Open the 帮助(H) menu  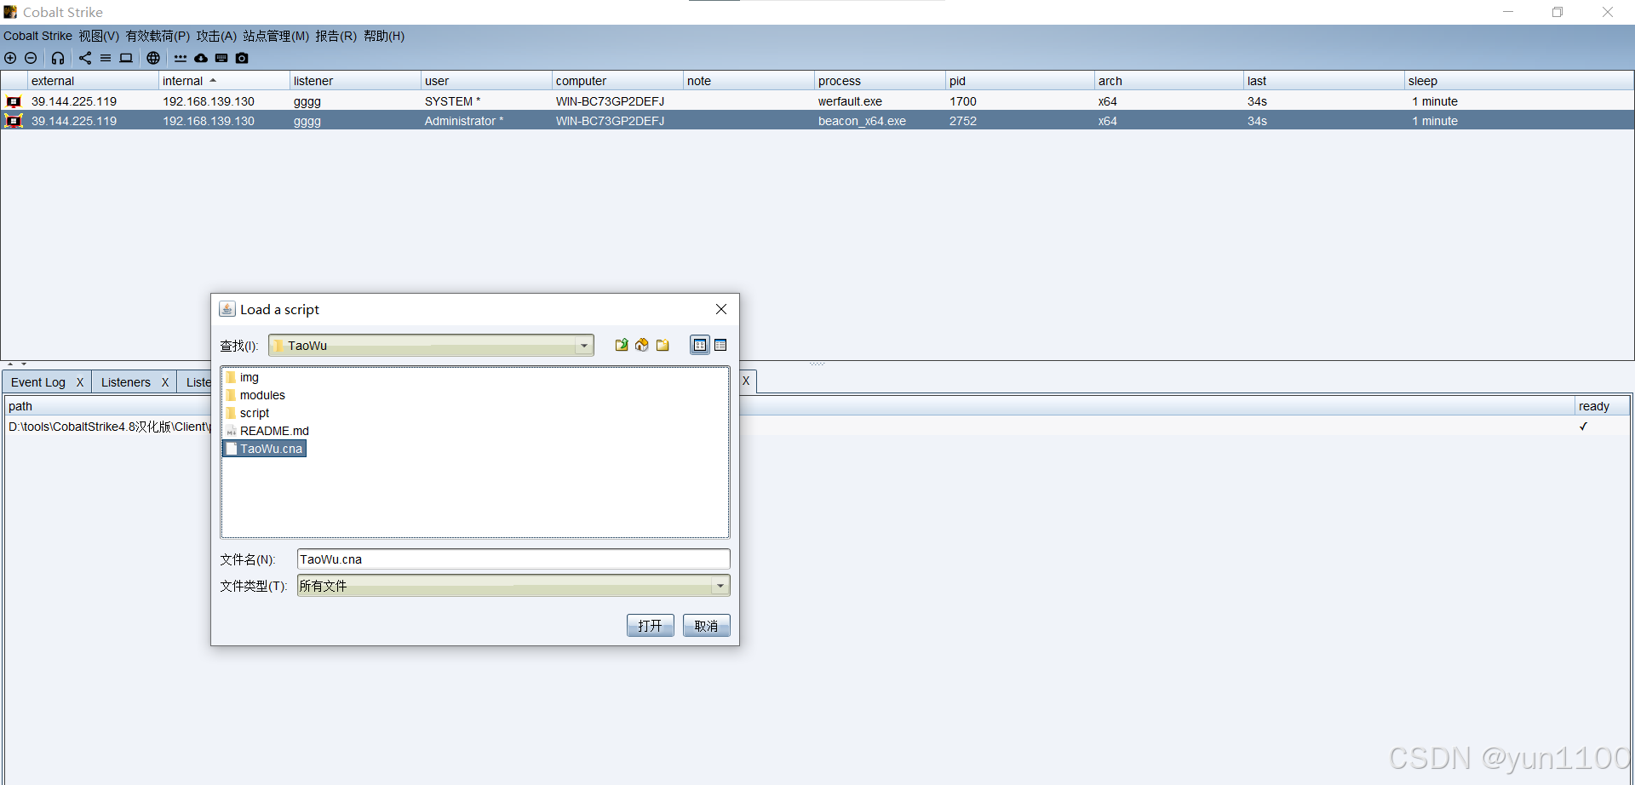coord(384,36)
